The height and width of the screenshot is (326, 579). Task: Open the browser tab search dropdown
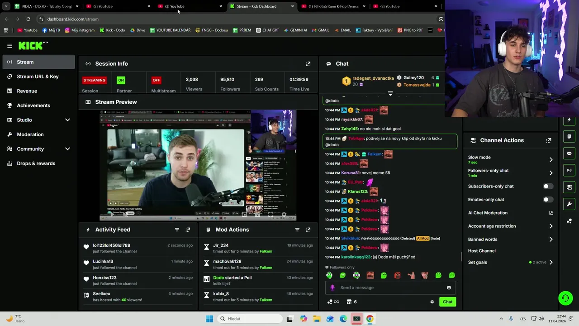tap(6, 6)
